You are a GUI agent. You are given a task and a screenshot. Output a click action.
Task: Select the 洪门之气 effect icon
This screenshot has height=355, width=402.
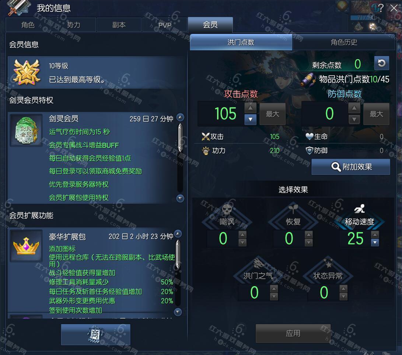258,263
